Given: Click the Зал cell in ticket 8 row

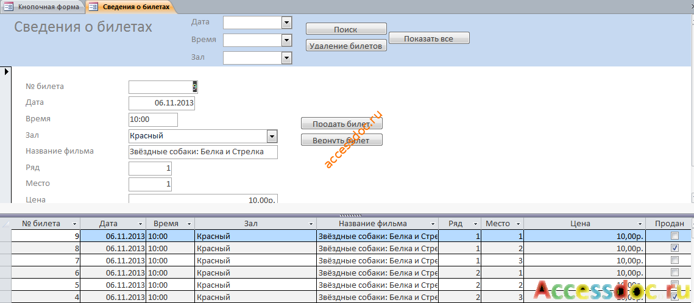Looking at the screenshot, I should (x=255, y=248).
